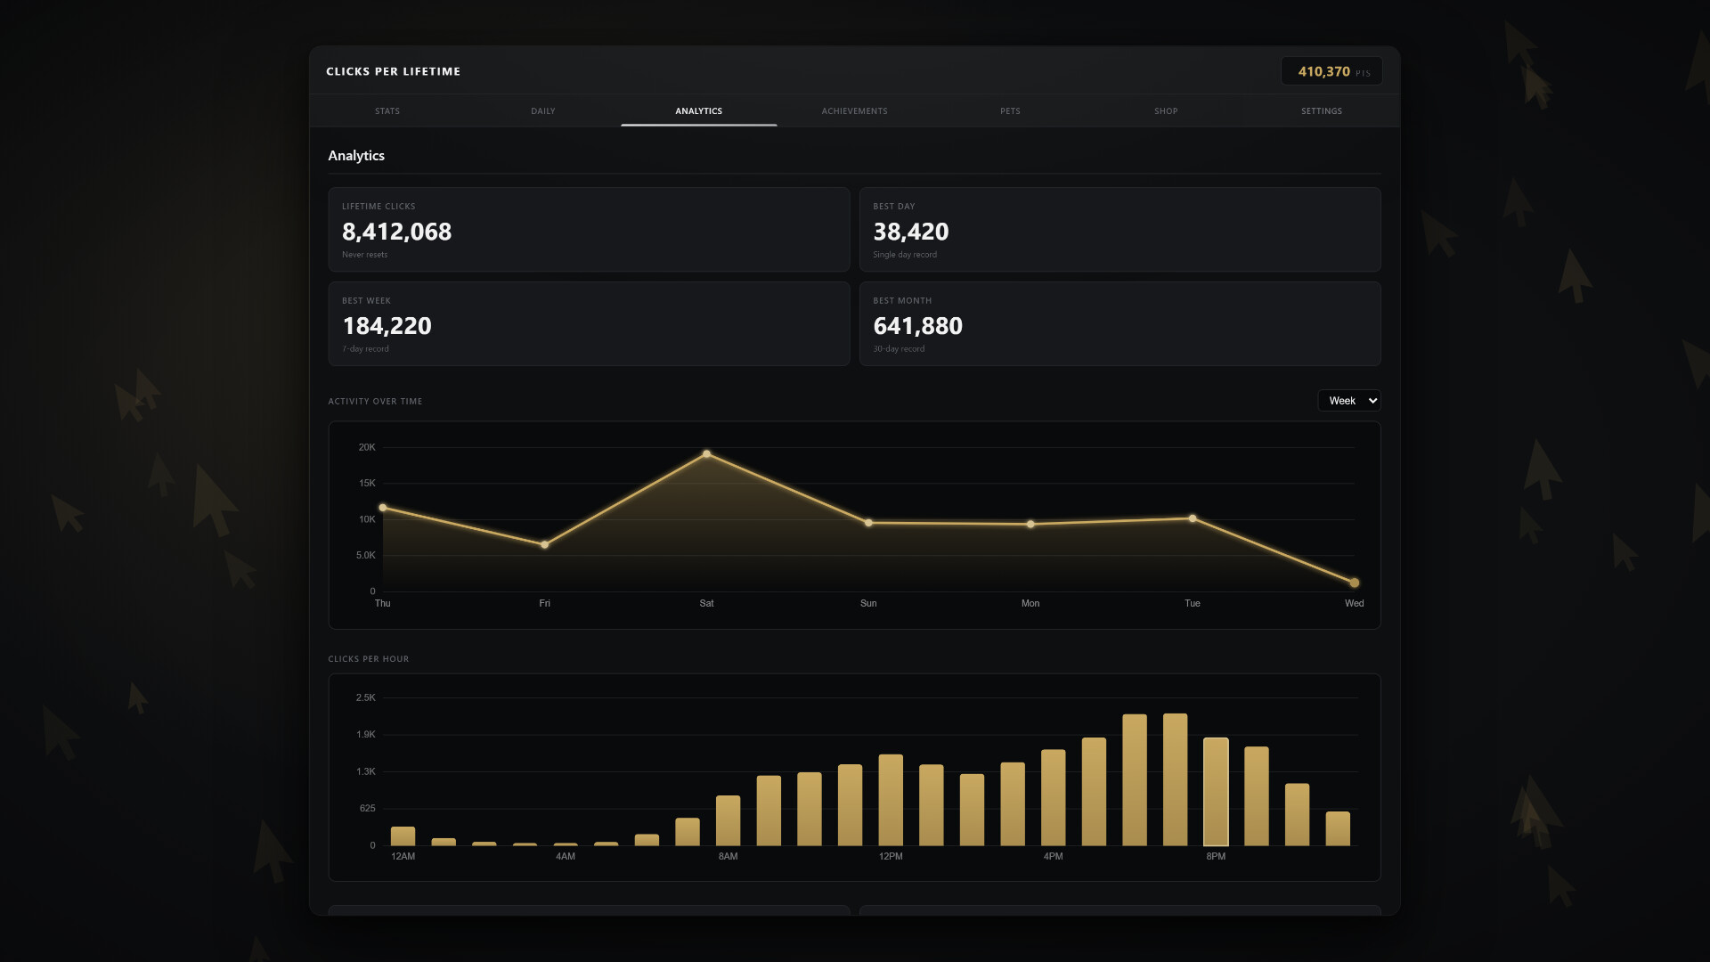
Task: Click the Tue data point on line chart
Action: pyautogui.click(x=1193, y=518)
